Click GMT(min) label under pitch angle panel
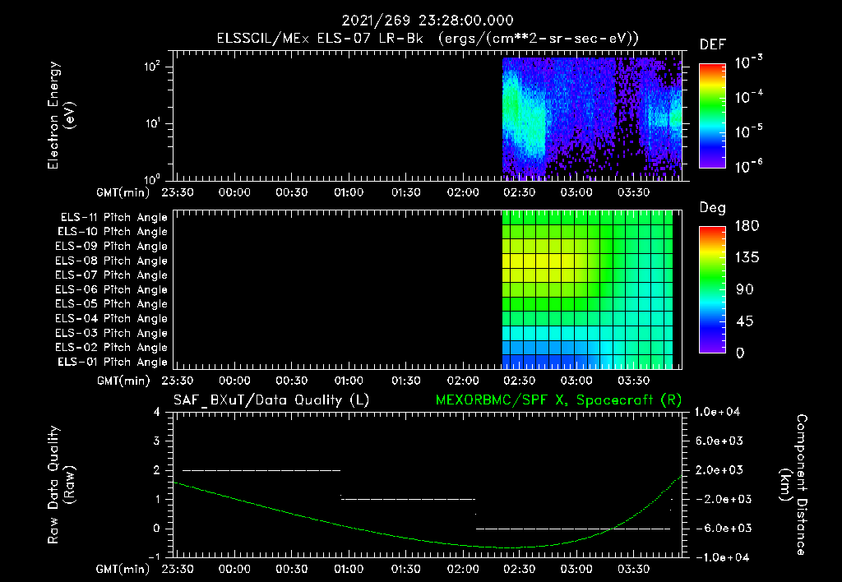The width and height of the screenshot is (842, 582). pyautogui.click(x=123, y=381)
